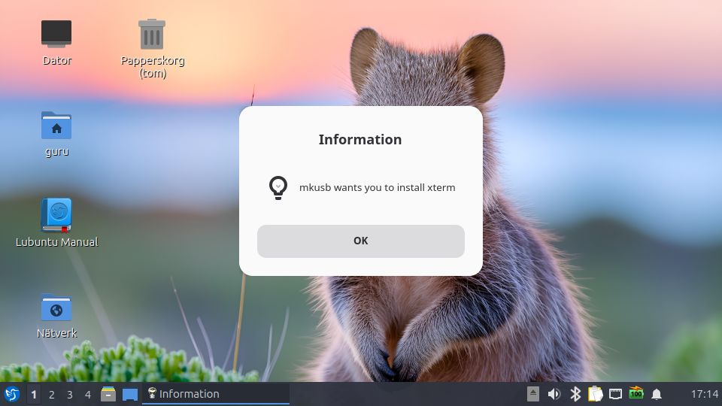Open the volume control in tray
The height and width of the screenshot is (406, 722).
[x=554, y=394]
